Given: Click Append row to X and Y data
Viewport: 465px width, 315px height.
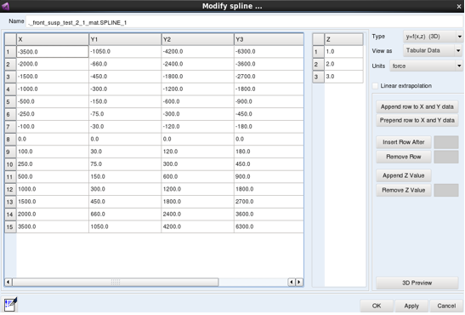Looking at the screenshot, I should tap(417, 106).
